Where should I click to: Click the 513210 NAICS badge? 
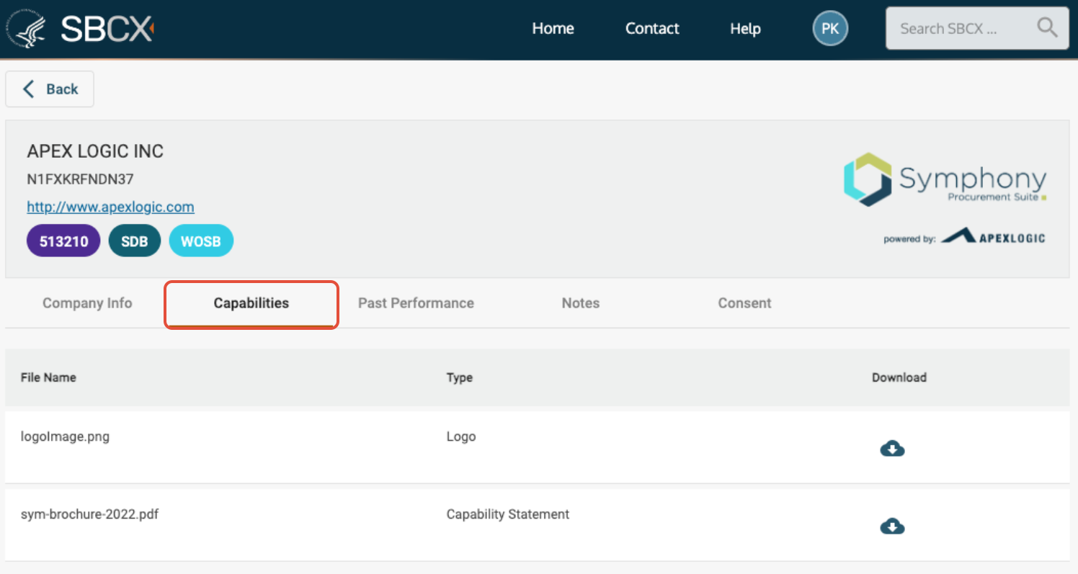point(63,241)
